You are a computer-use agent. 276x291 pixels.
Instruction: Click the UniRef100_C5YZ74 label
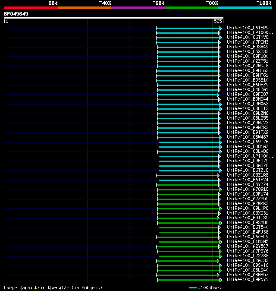[248, 185]
